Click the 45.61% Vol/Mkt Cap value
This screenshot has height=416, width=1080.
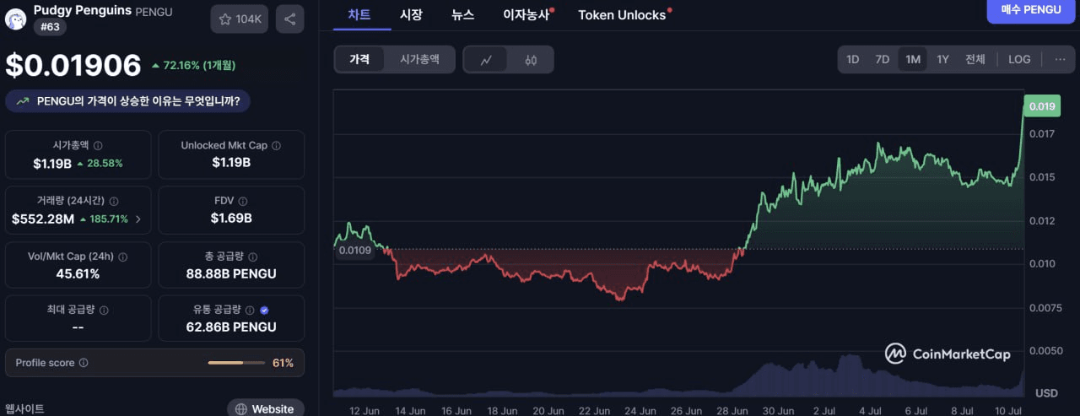[x=78, y=274]
